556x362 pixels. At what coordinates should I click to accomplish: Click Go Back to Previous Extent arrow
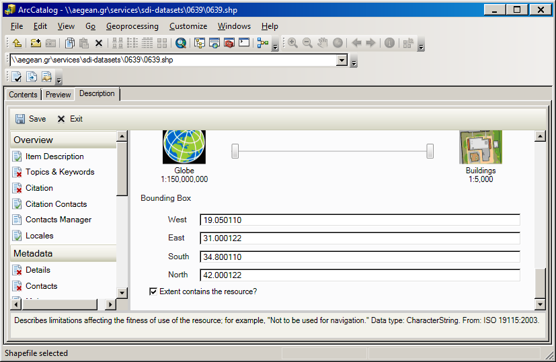[x=356, y=43]
